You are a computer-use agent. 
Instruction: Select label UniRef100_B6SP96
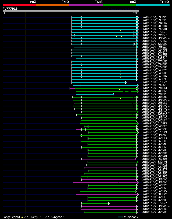[x=154, y=79]
